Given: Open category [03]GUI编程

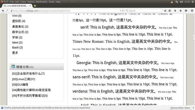Looking at the screenshot, I should coord(20,85).
